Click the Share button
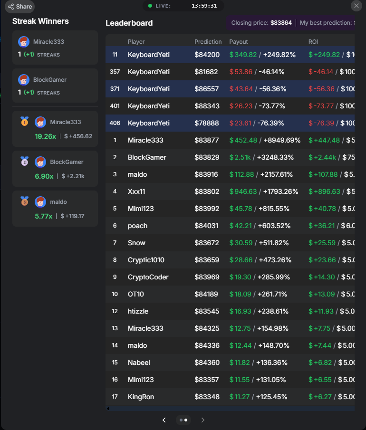The height and width of the screenshot is (430, 366). (x=19, y=7)
